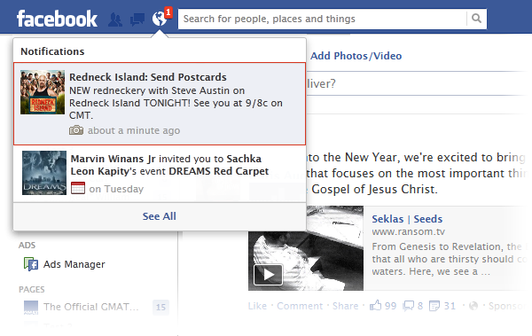This screenshot has height=336, width=532.
Task: Open the Redneck Island notification
Action: click(160, 104)
